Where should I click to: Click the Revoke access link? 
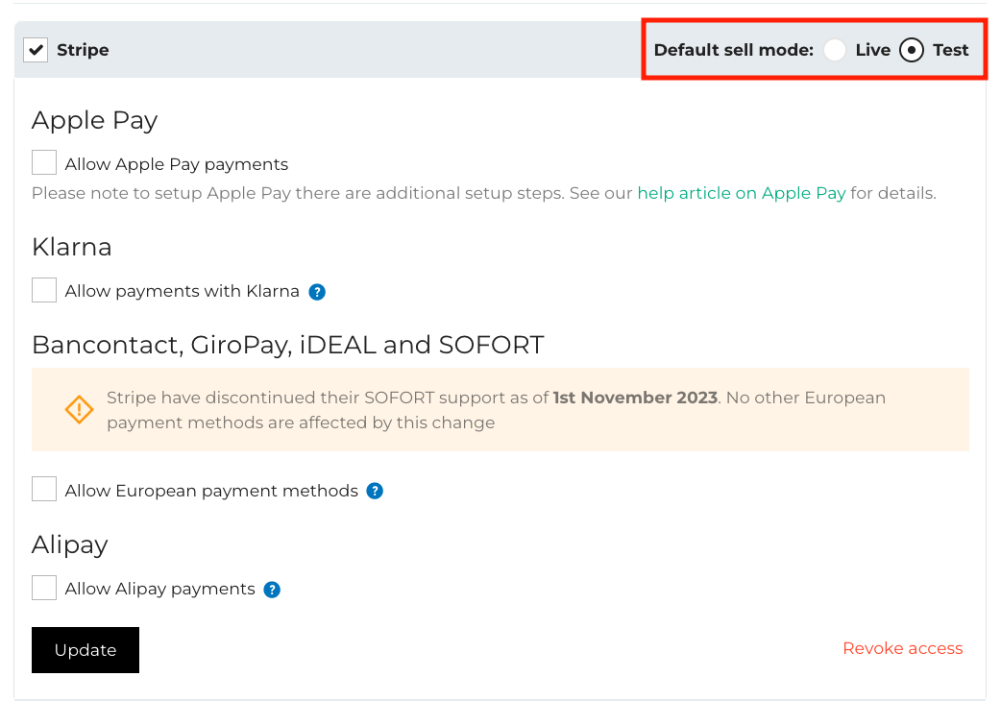902,649
